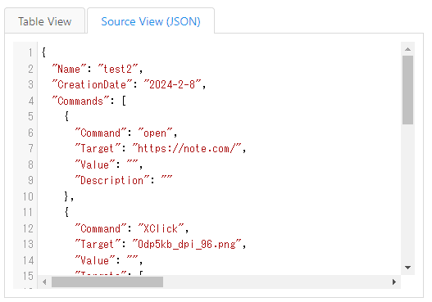Click the vertical scrollbar thumb

407,90
